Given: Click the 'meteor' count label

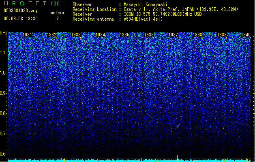Looking at the screenshot, I should [x=58, y=13].
